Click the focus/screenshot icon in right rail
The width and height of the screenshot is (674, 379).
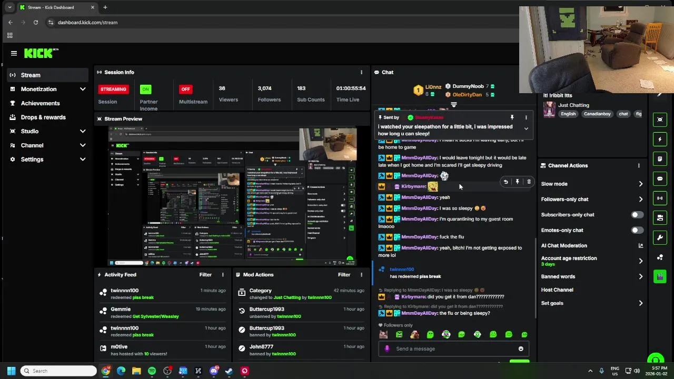[660, 119]
